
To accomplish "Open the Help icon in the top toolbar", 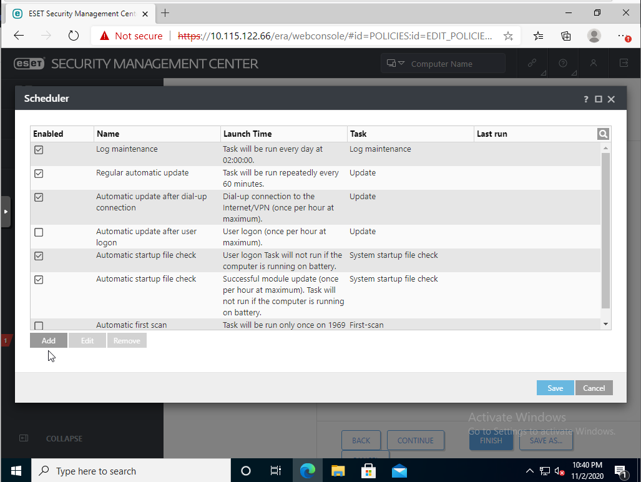I will click(562, 63).
